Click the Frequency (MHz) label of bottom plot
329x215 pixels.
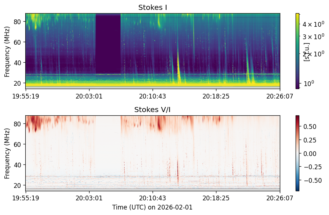pyautogui.click(x=7, y=153)
